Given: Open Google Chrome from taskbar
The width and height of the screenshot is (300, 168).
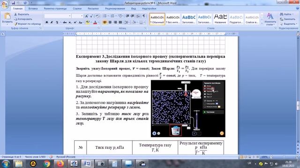Looking at the screenshot, I should pyautogui.click(x=46, y=164).
